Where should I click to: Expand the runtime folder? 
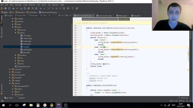tap(13, 21)
